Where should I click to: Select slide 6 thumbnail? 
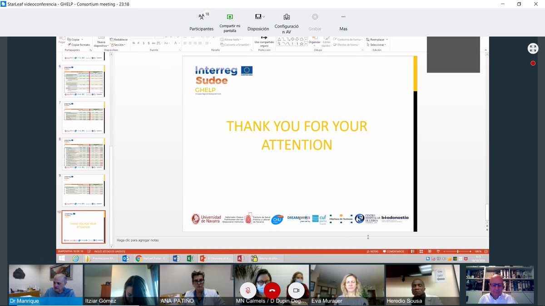coord(84,81)
